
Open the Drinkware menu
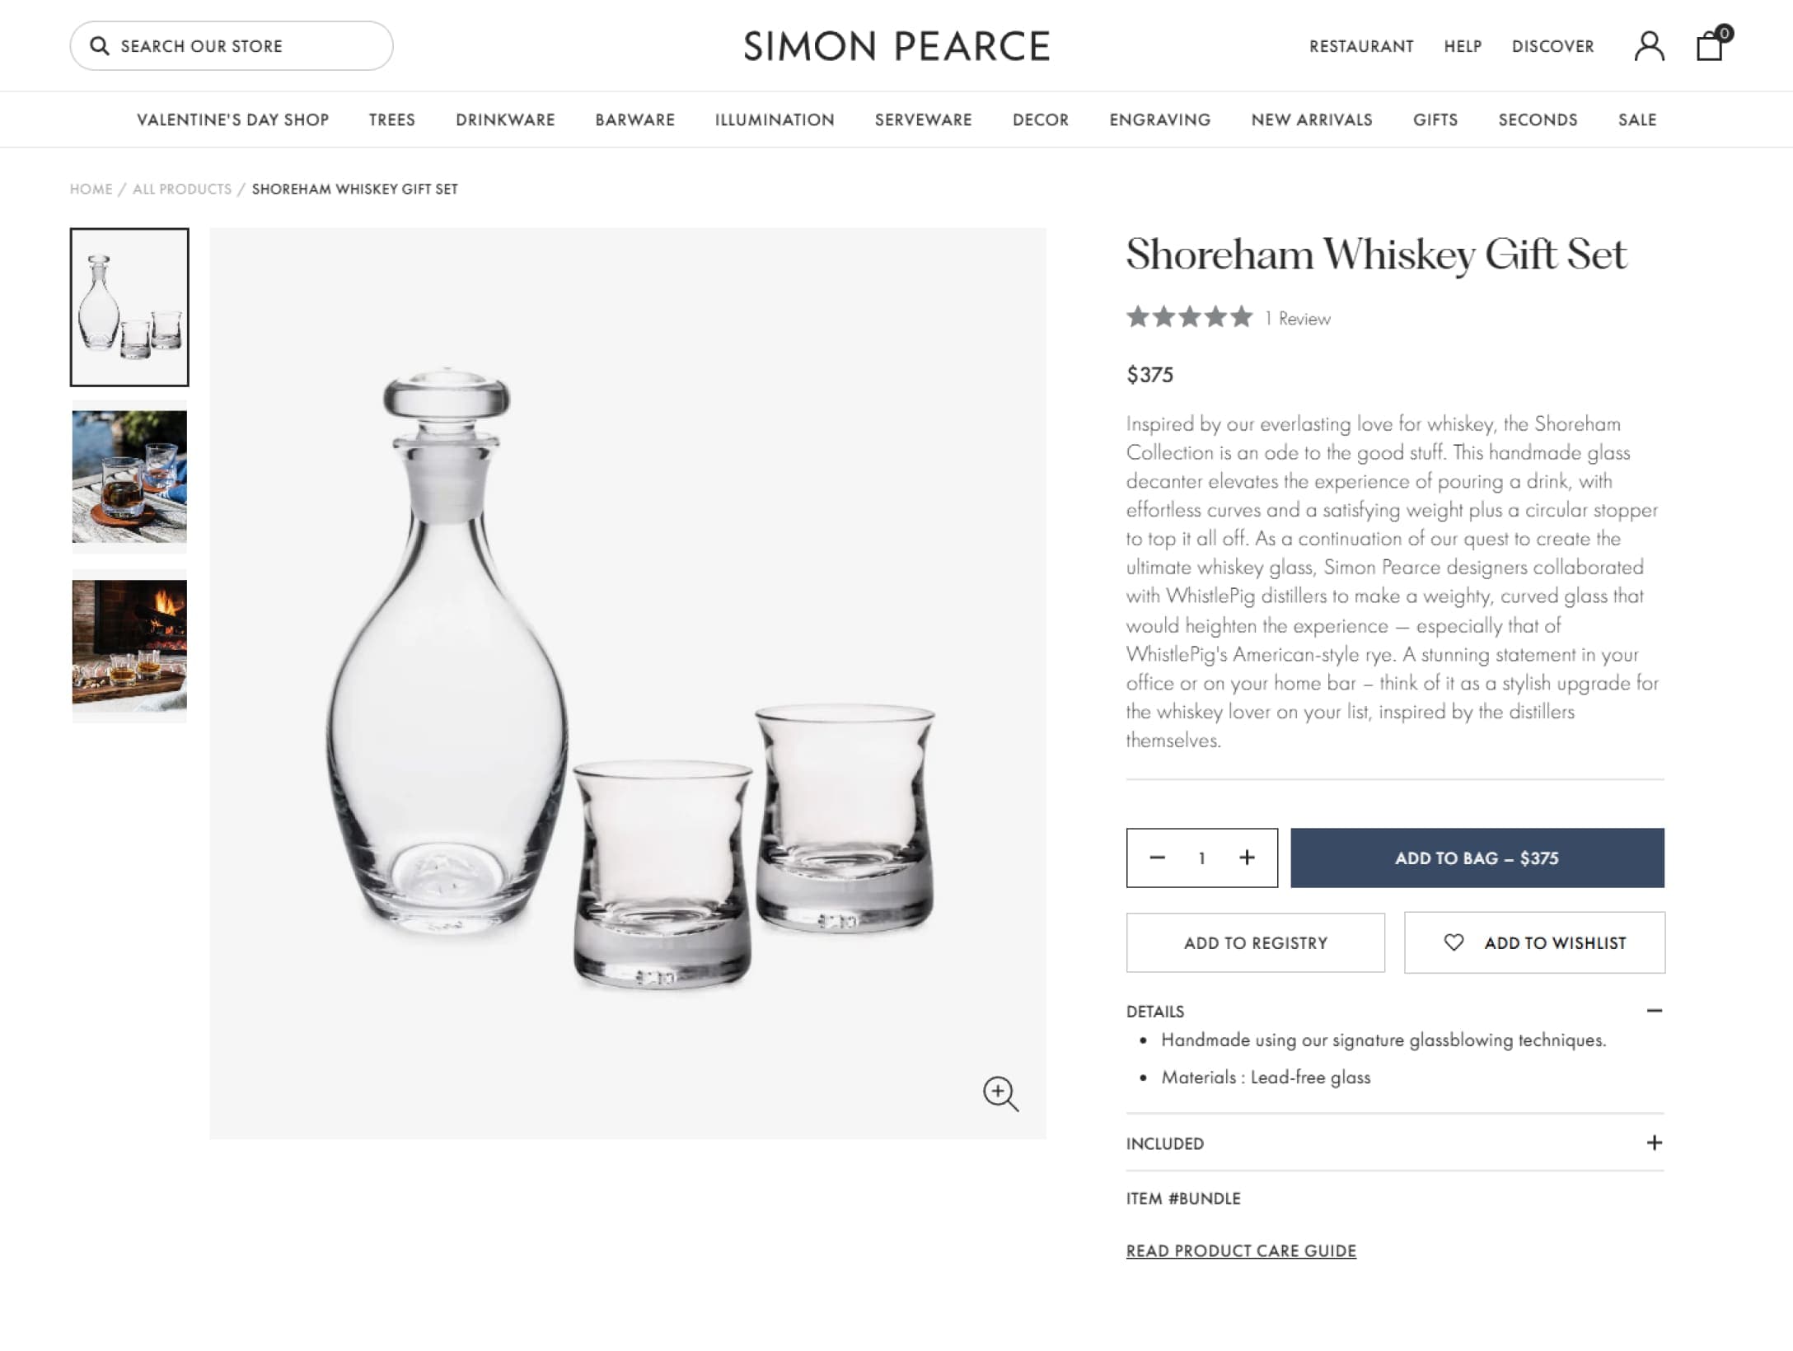[505, 119]
